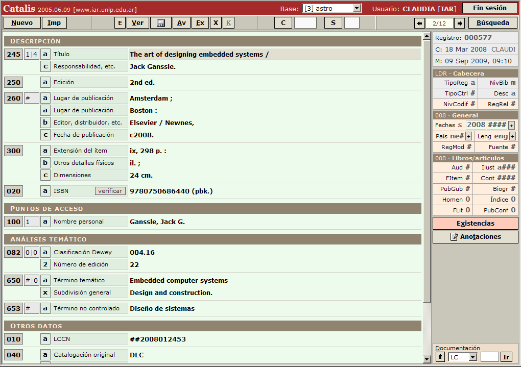Click the 245 field tag
521x367 pixels.
(14, 54)
